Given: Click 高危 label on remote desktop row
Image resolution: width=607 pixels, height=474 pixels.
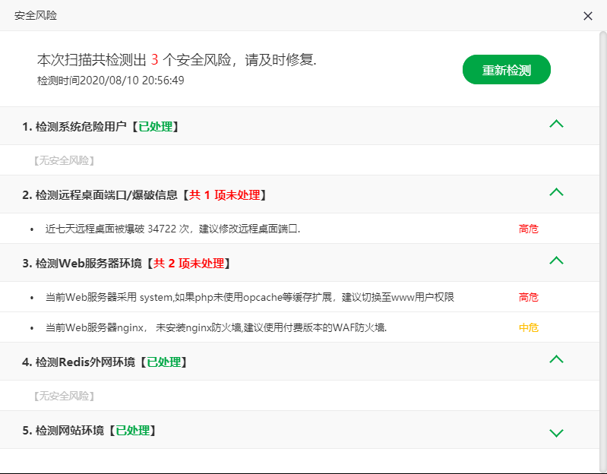Looking at the screenshot, I should tap(529, 229).
